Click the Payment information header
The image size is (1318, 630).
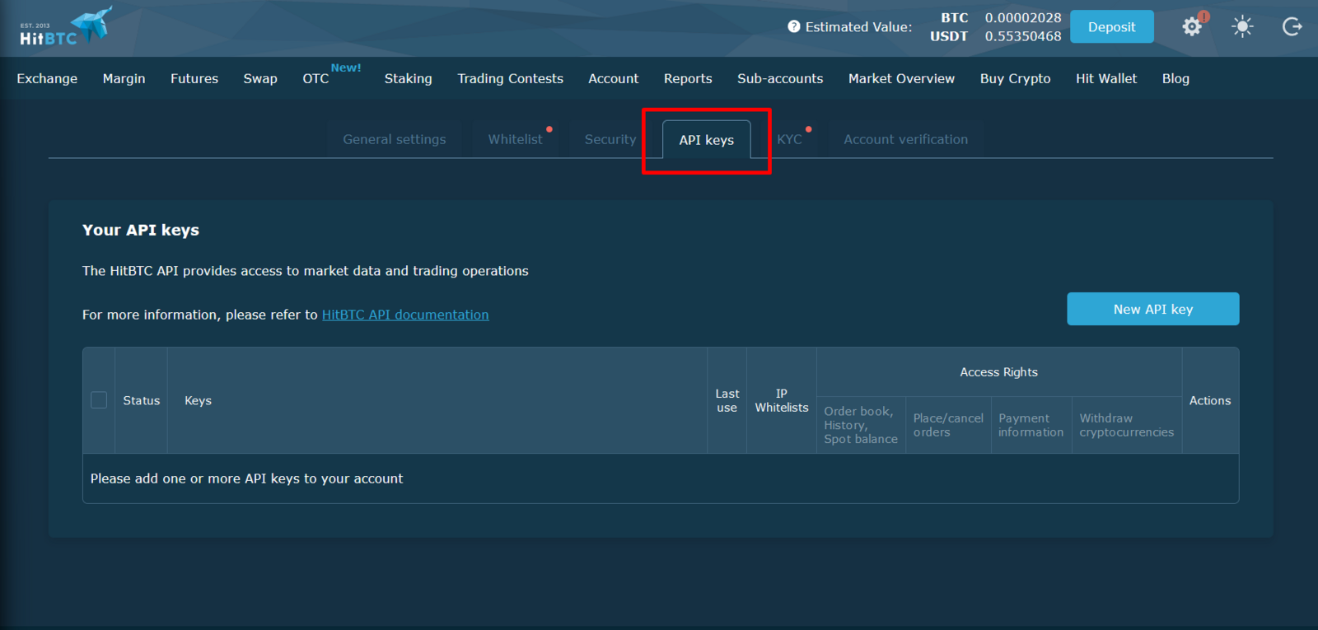pyautogui.click(x=1031, y=425)
